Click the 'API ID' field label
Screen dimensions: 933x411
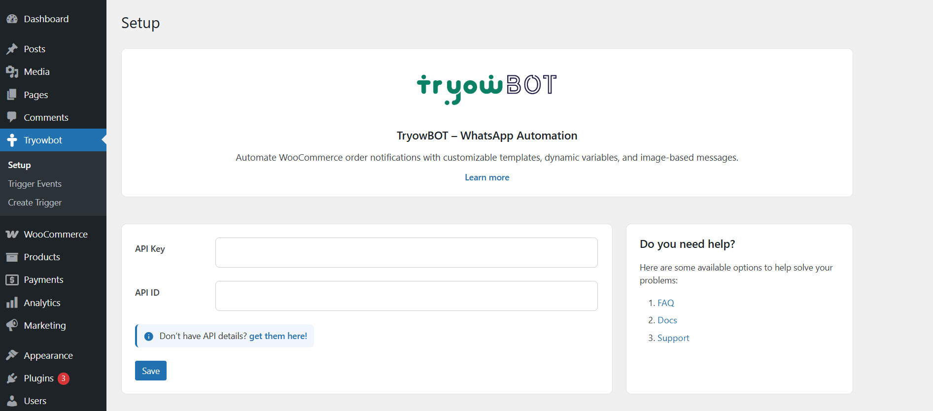[147, 293]
